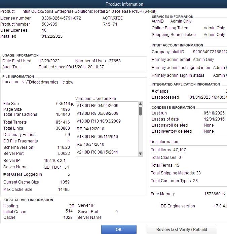Open Review last Verify / Rebuild

[x=182, y=229]
